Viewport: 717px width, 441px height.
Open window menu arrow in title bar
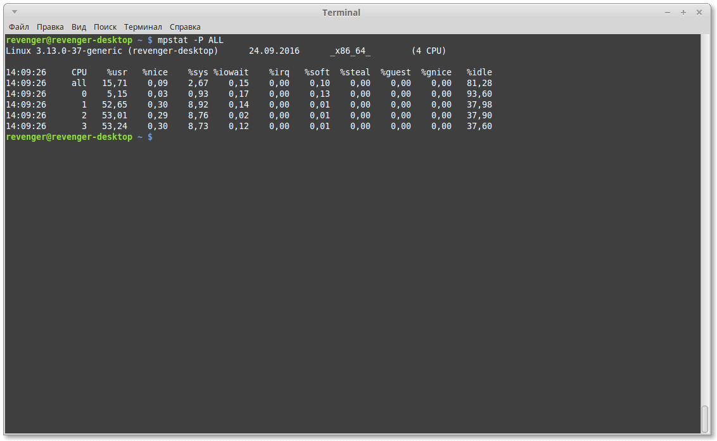14,12
